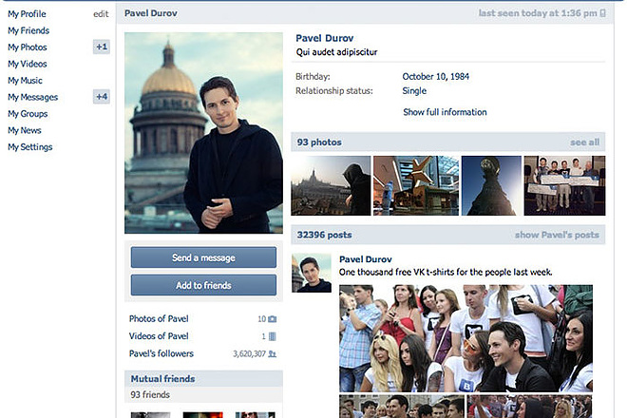Viewport: 627px width, 418px height.
Task: Open My Settings
Action: 30,147
